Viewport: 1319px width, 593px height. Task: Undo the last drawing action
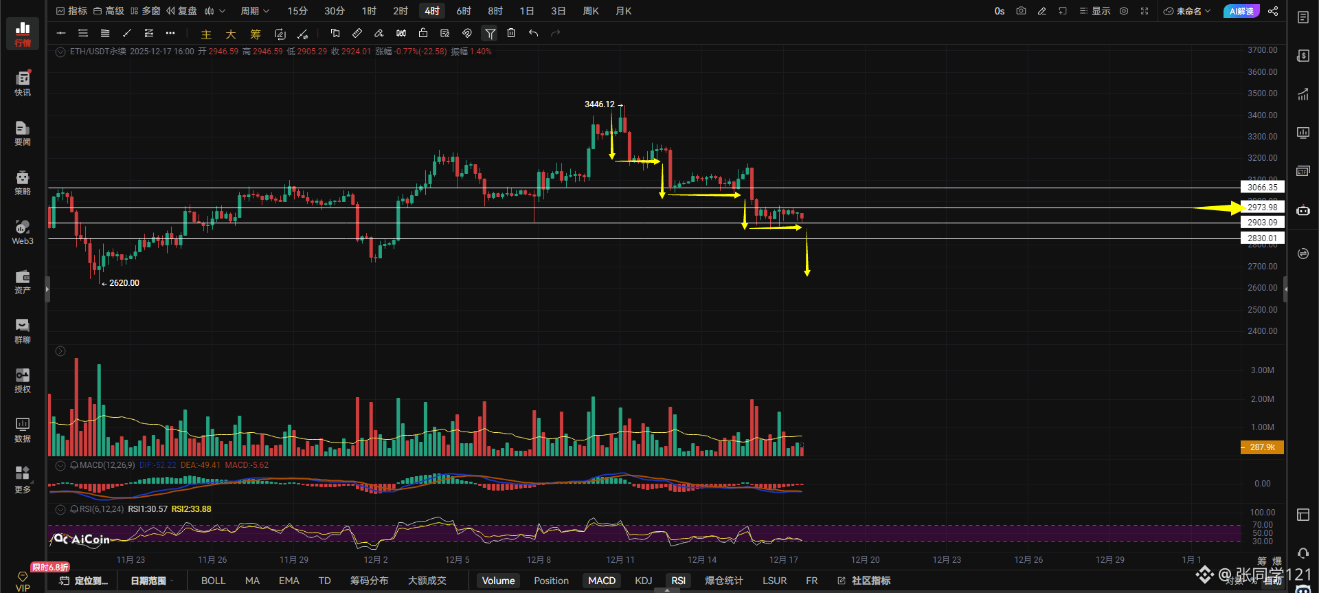pyautogui.click(x=533, y=33)
